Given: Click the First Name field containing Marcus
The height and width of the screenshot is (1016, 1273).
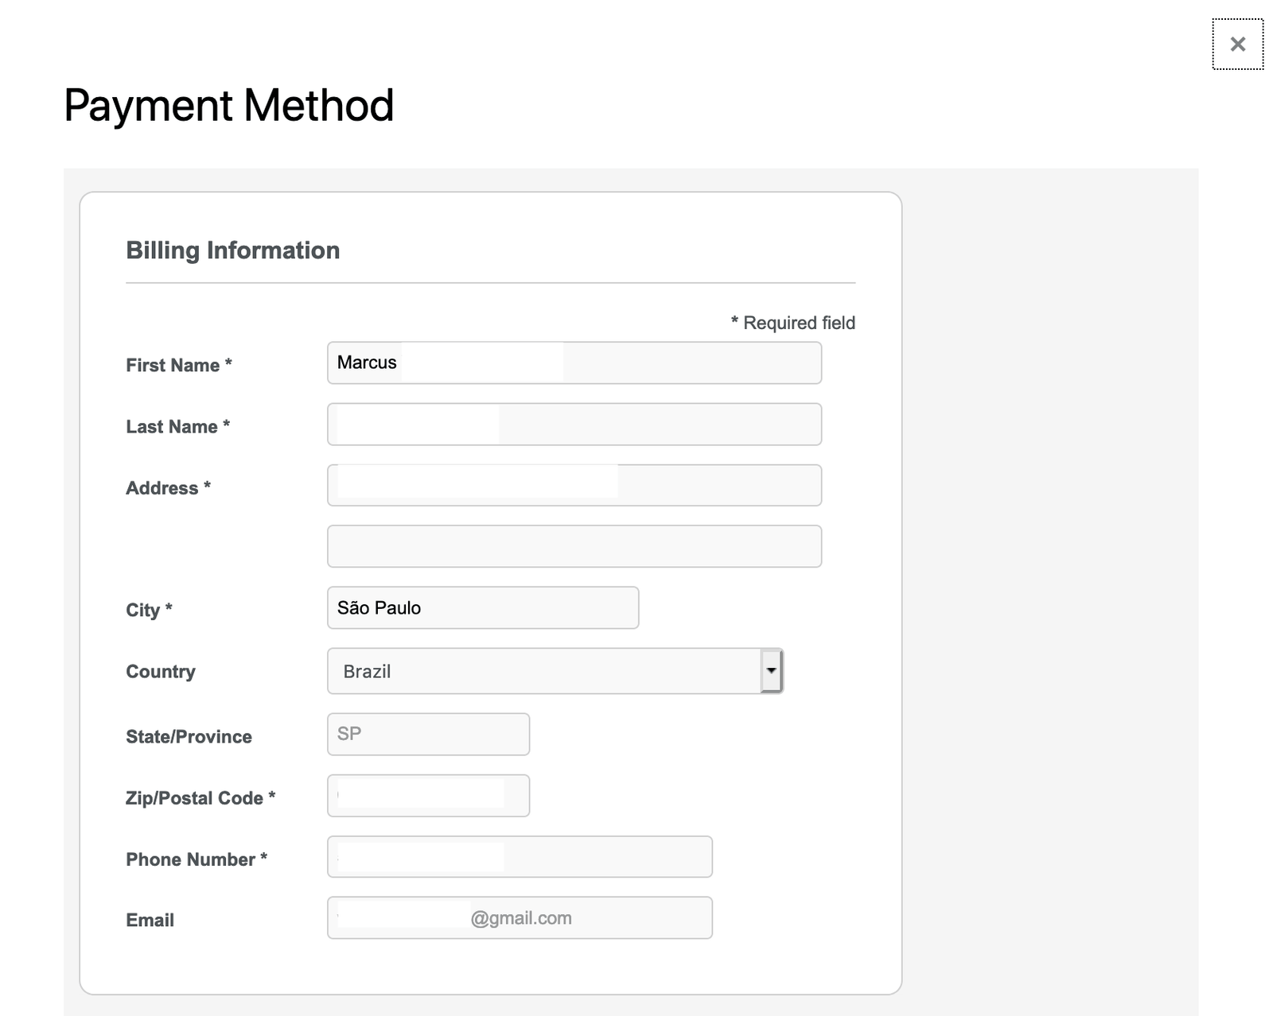Looking at the screenshot, I should 574,363.
